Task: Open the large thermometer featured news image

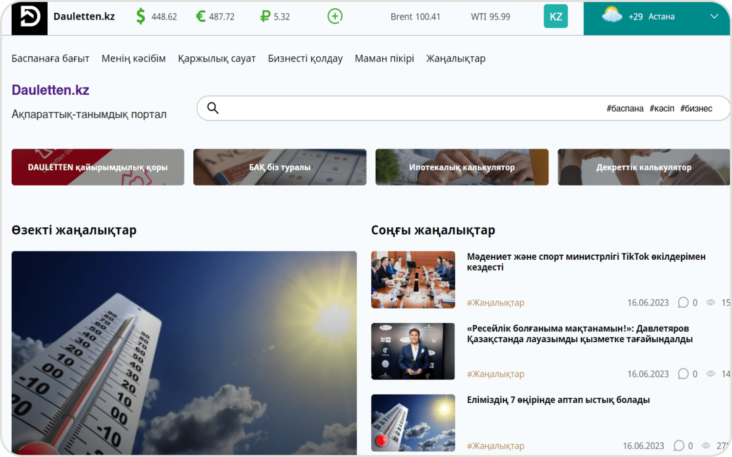Action: [184, 353]
